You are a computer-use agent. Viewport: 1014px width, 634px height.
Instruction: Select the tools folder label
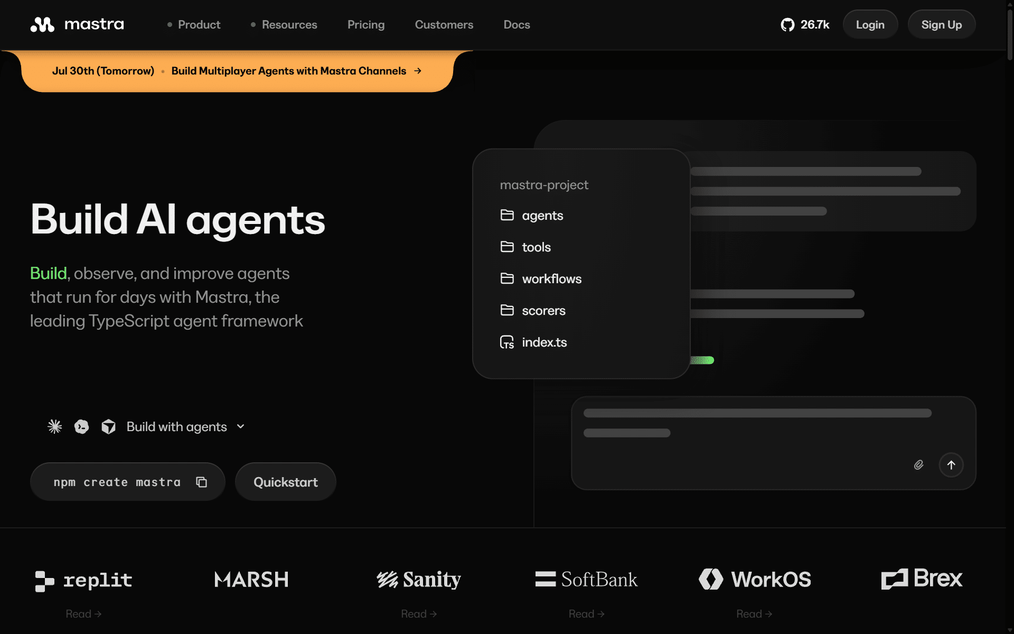click(536, 247)
